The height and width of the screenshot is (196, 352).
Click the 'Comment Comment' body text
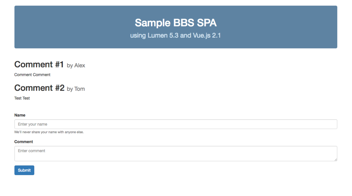32,75
